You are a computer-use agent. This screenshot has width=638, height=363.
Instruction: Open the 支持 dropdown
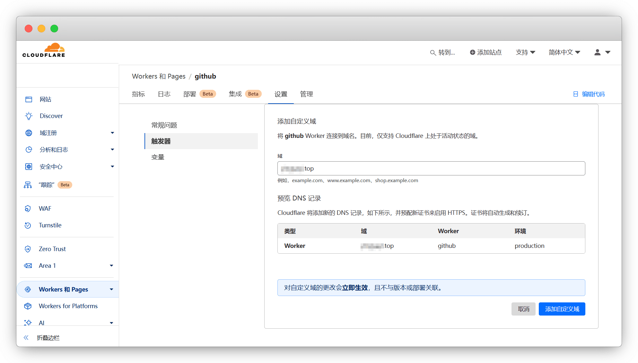click(x=525, y=52)
